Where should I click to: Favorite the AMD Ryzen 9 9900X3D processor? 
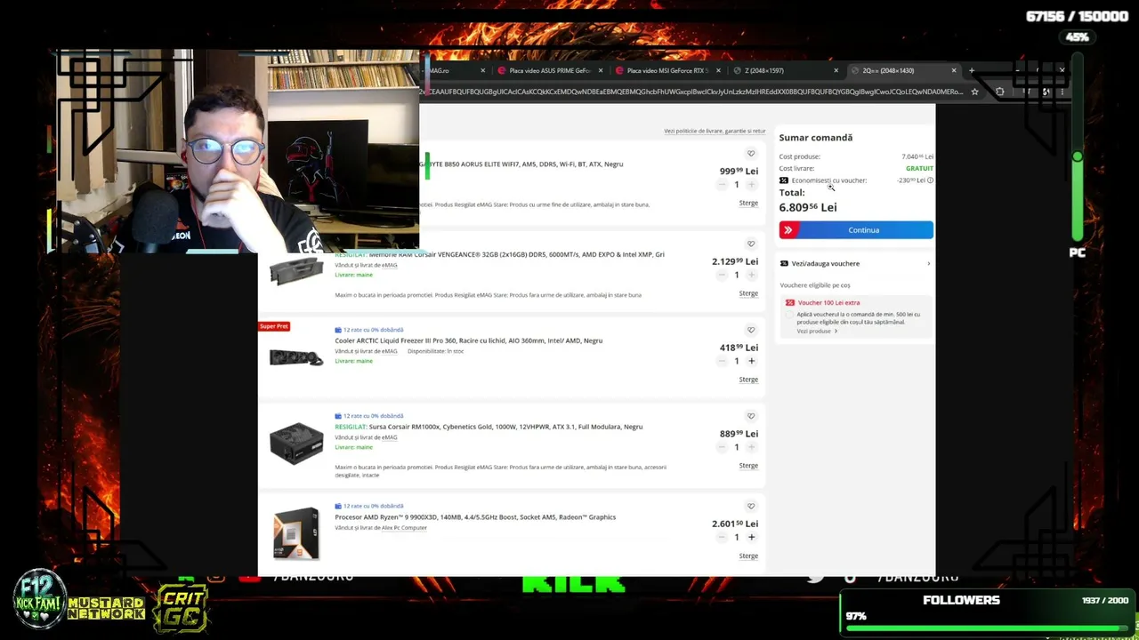[x=751, y=507]
